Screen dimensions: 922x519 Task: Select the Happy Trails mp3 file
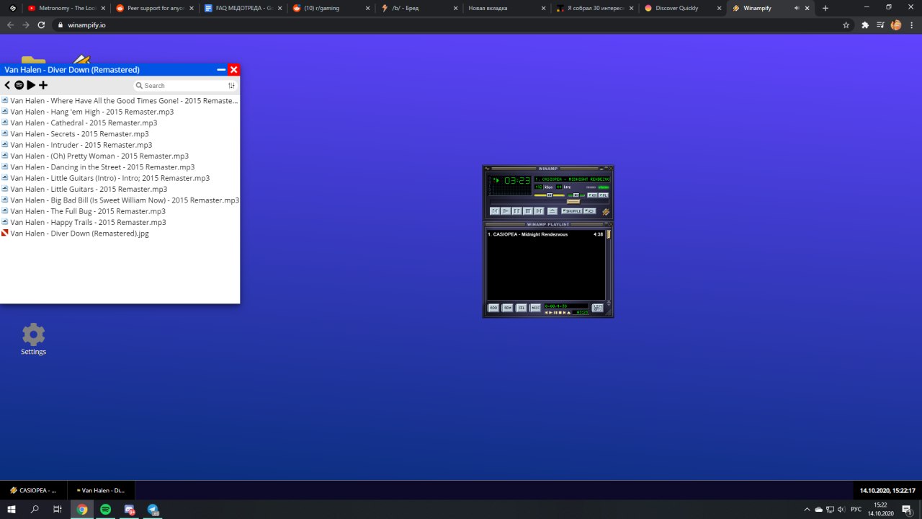[x=84, y=222]
